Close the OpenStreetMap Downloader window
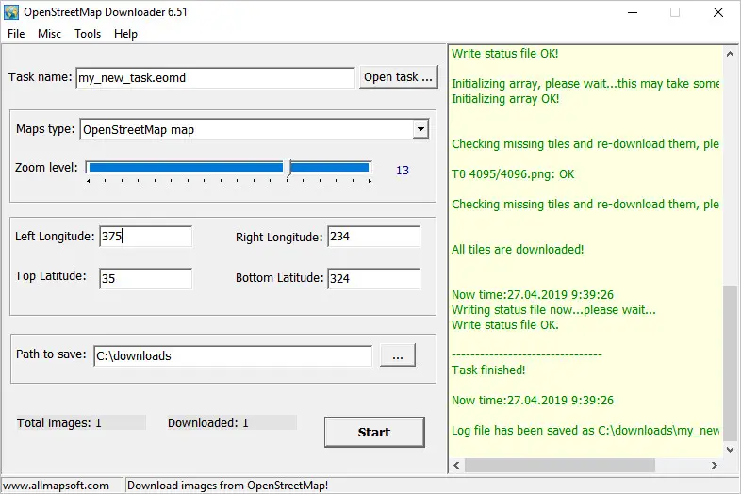 [717, 12]
